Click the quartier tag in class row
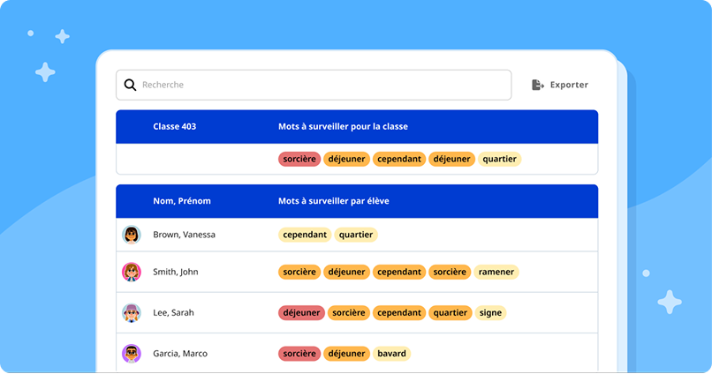 tap(499, 159)
